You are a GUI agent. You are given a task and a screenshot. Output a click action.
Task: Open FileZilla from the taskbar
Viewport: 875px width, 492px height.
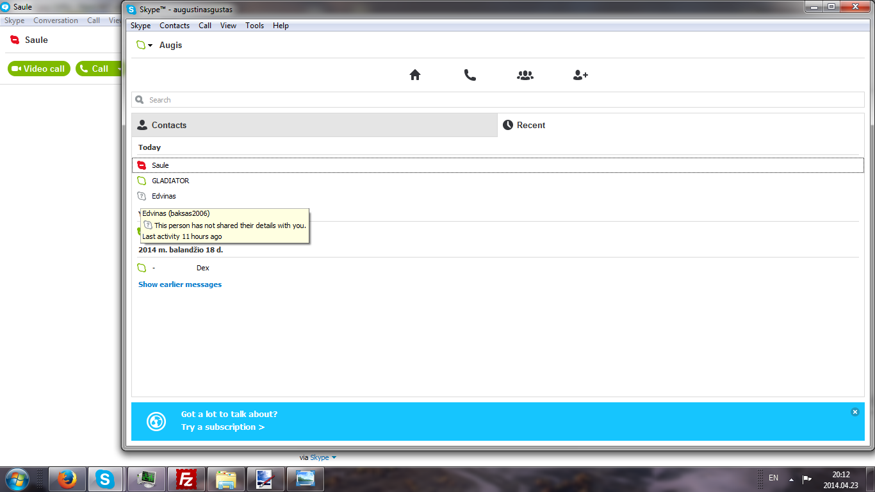[x=186, y=479]
